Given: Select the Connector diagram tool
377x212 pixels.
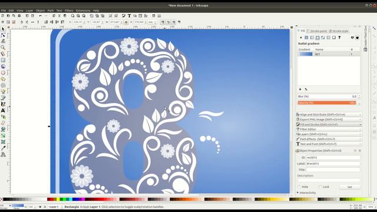Looking at the screenshot, I should pos(3,154).
